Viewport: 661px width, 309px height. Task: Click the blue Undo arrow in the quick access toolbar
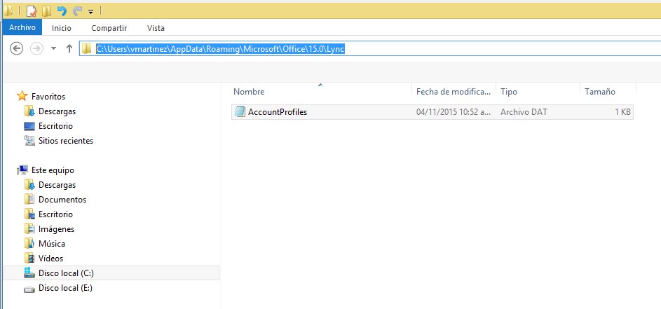pos(62,11)
